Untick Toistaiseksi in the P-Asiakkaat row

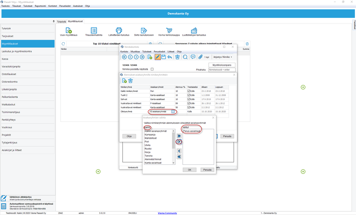189,103
